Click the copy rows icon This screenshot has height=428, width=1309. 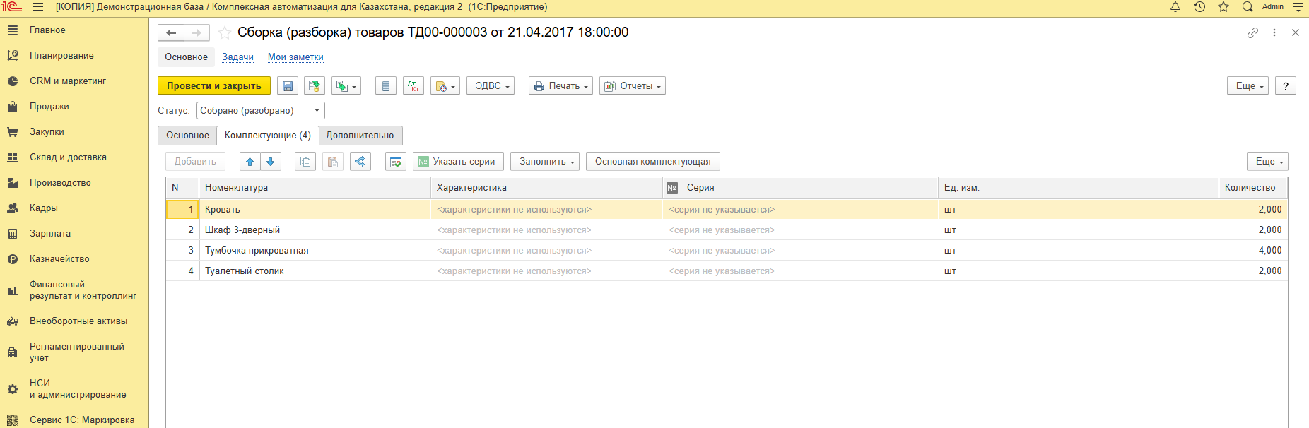pos(305,162)
